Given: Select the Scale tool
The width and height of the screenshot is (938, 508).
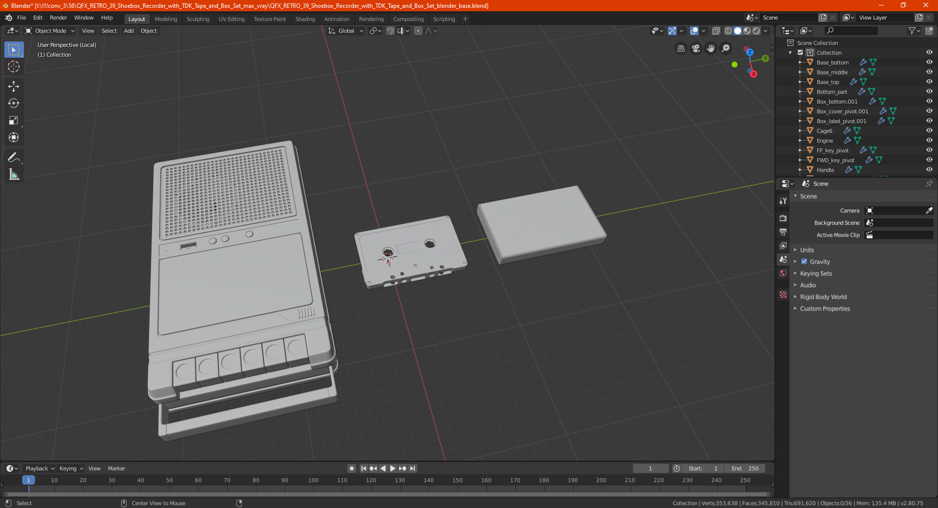Looking at the screenshot, I should click(x=14, y=120).
